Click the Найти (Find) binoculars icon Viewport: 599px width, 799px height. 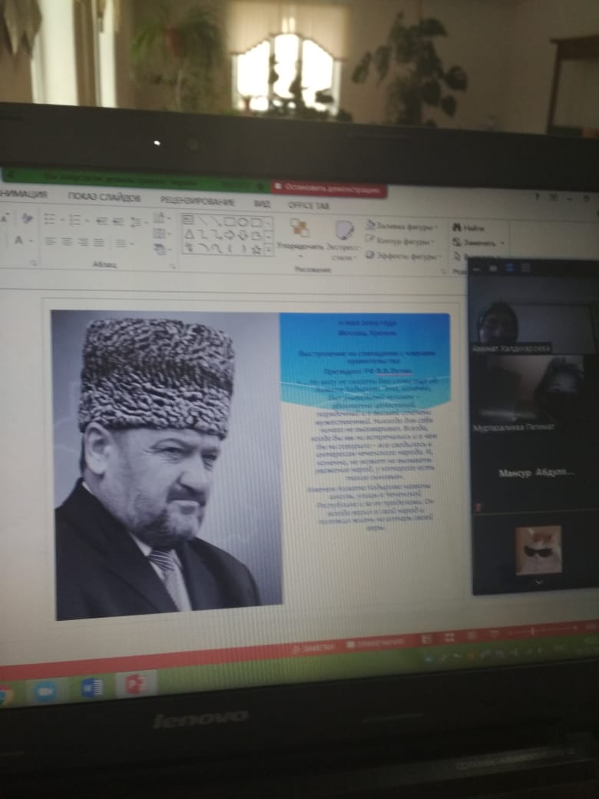click(x=458, y=227)
